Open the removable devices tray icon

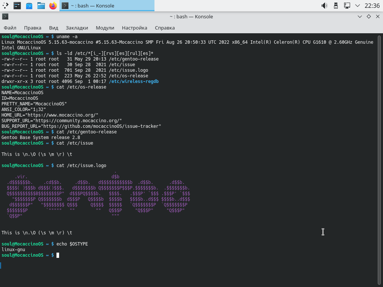click(336, 6)
